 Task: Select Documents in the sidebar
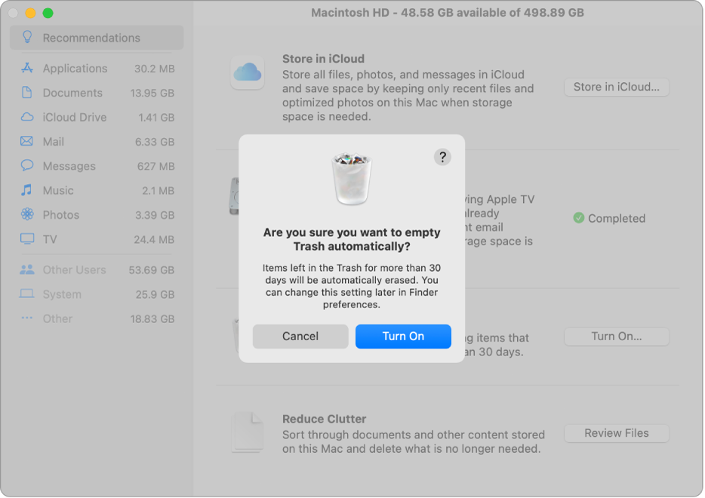click(x=97, y=93)
